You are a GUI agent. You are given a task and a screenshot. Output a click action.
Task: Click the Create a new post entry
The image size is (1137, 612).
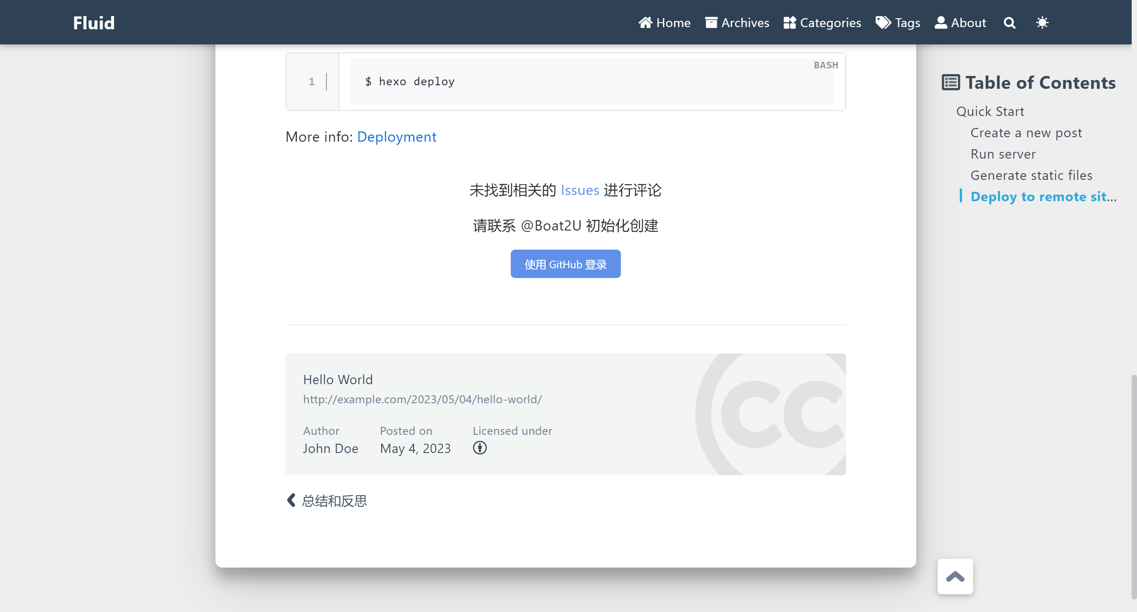point(1027,132)
